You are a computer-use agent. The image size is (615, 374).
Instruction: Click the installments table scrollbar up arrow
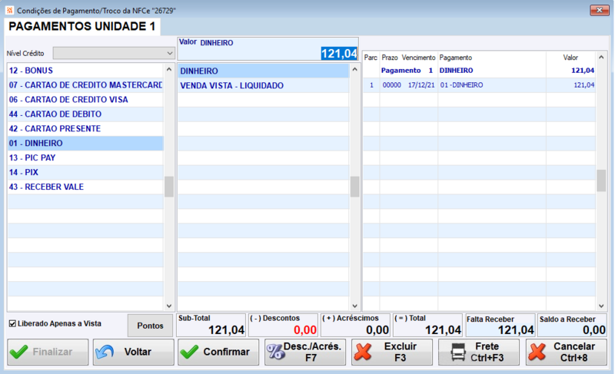[601, 57]
